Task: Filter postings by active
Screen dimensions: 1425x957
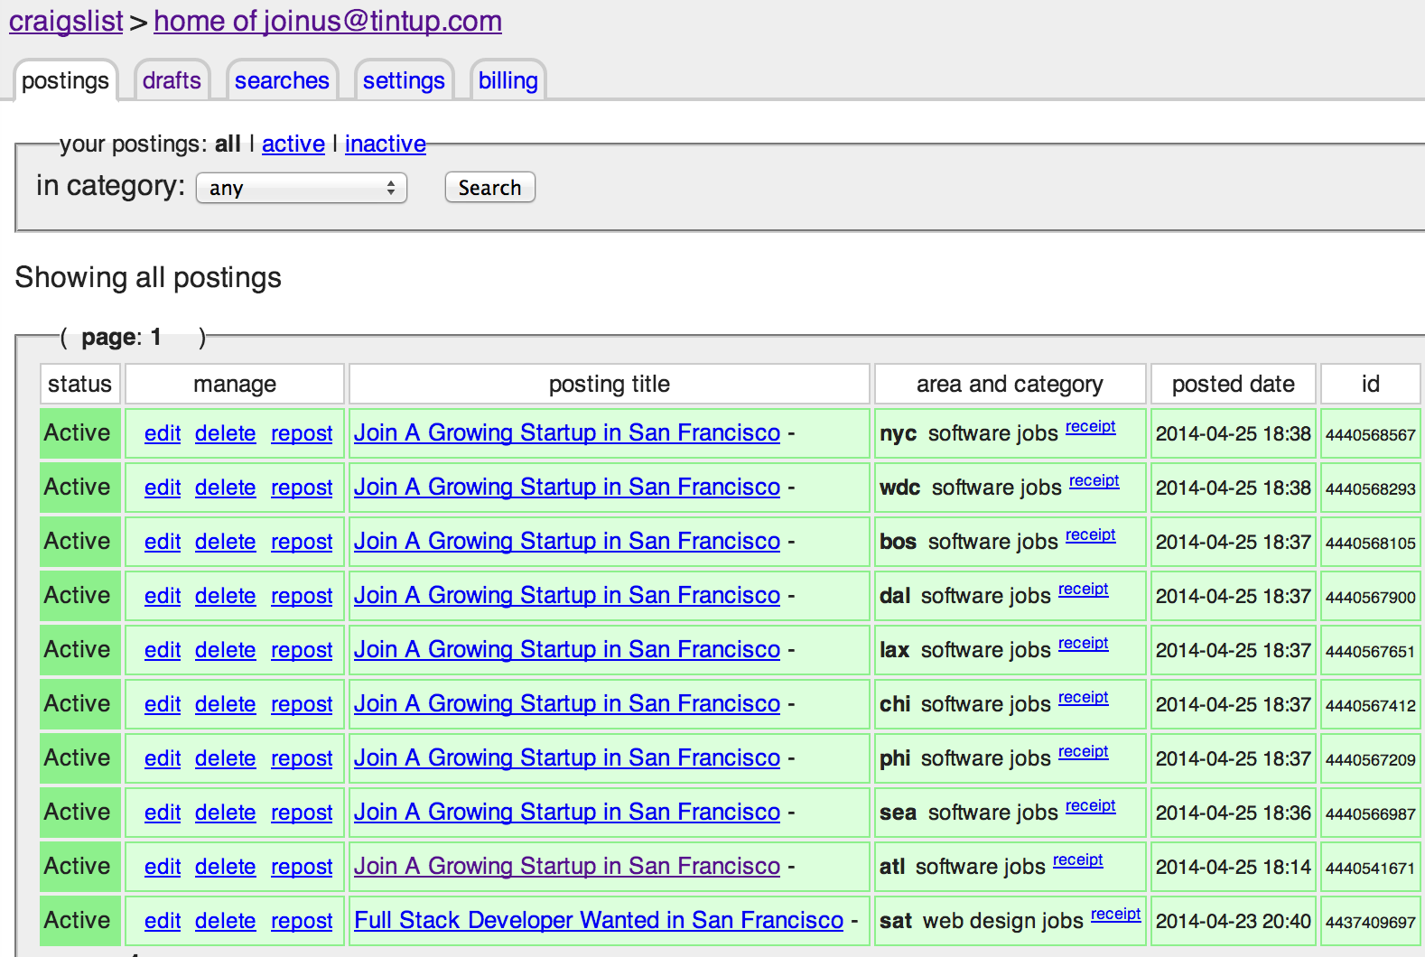Action: pos(293,144)
